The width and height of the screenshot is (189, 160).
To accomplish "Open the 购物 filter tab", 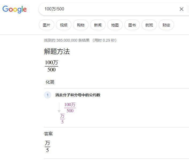I will [x=81, y=25].
